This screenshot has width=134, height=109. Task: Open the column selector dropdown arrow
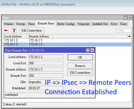pos(129,36)
